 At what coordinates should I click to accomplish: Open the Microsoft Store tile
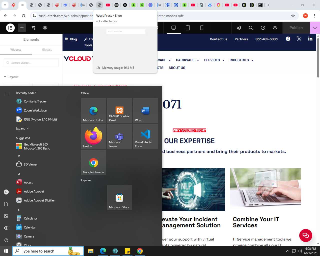(x=119, y=198)
